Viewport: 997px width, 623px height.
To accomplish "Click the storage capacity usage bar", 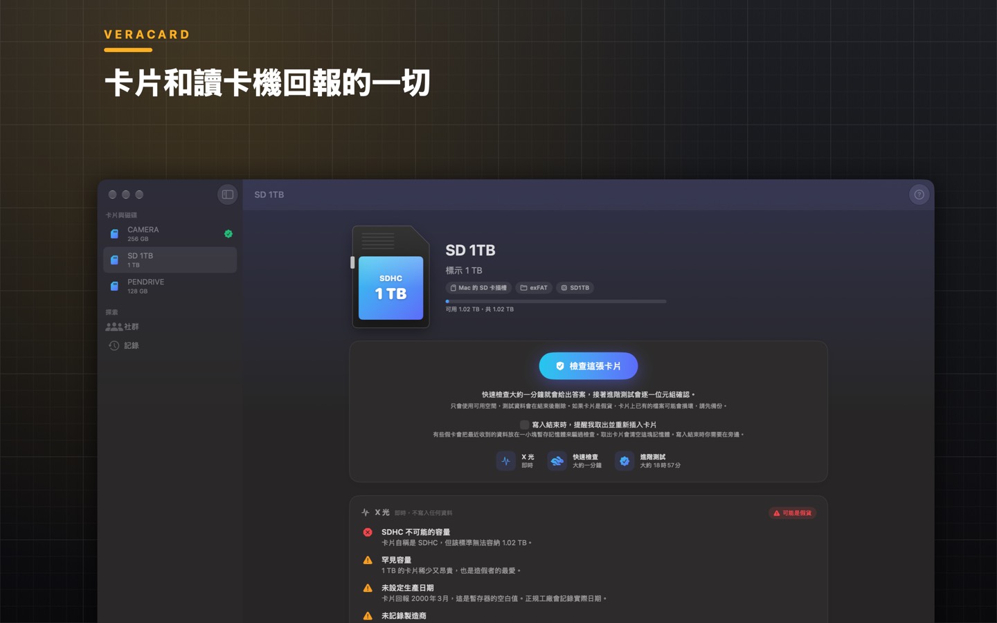I will pyautogui.click(x=556, y=301).
